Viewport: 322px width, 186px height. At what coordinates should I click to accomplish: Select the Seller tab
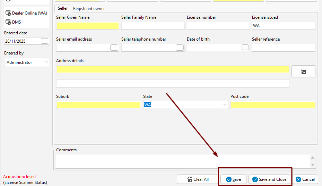click(63, 8)
